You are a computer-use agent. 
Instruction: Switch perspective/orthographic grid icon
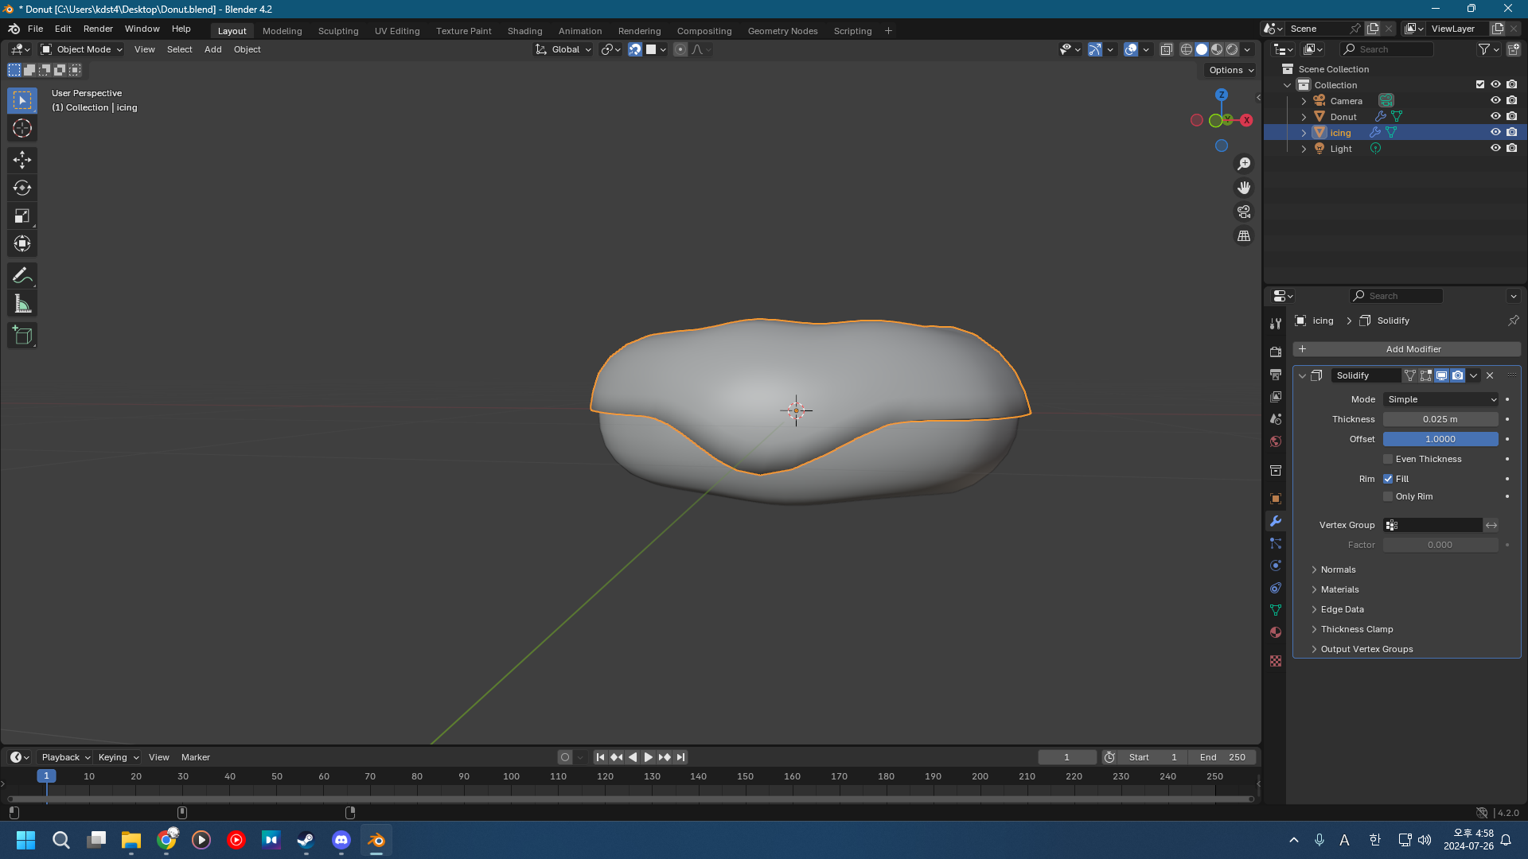point(1244,235)
